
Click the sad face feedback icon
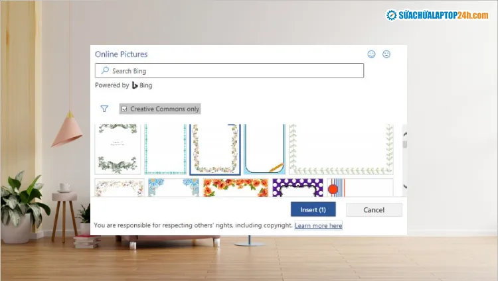386,54
